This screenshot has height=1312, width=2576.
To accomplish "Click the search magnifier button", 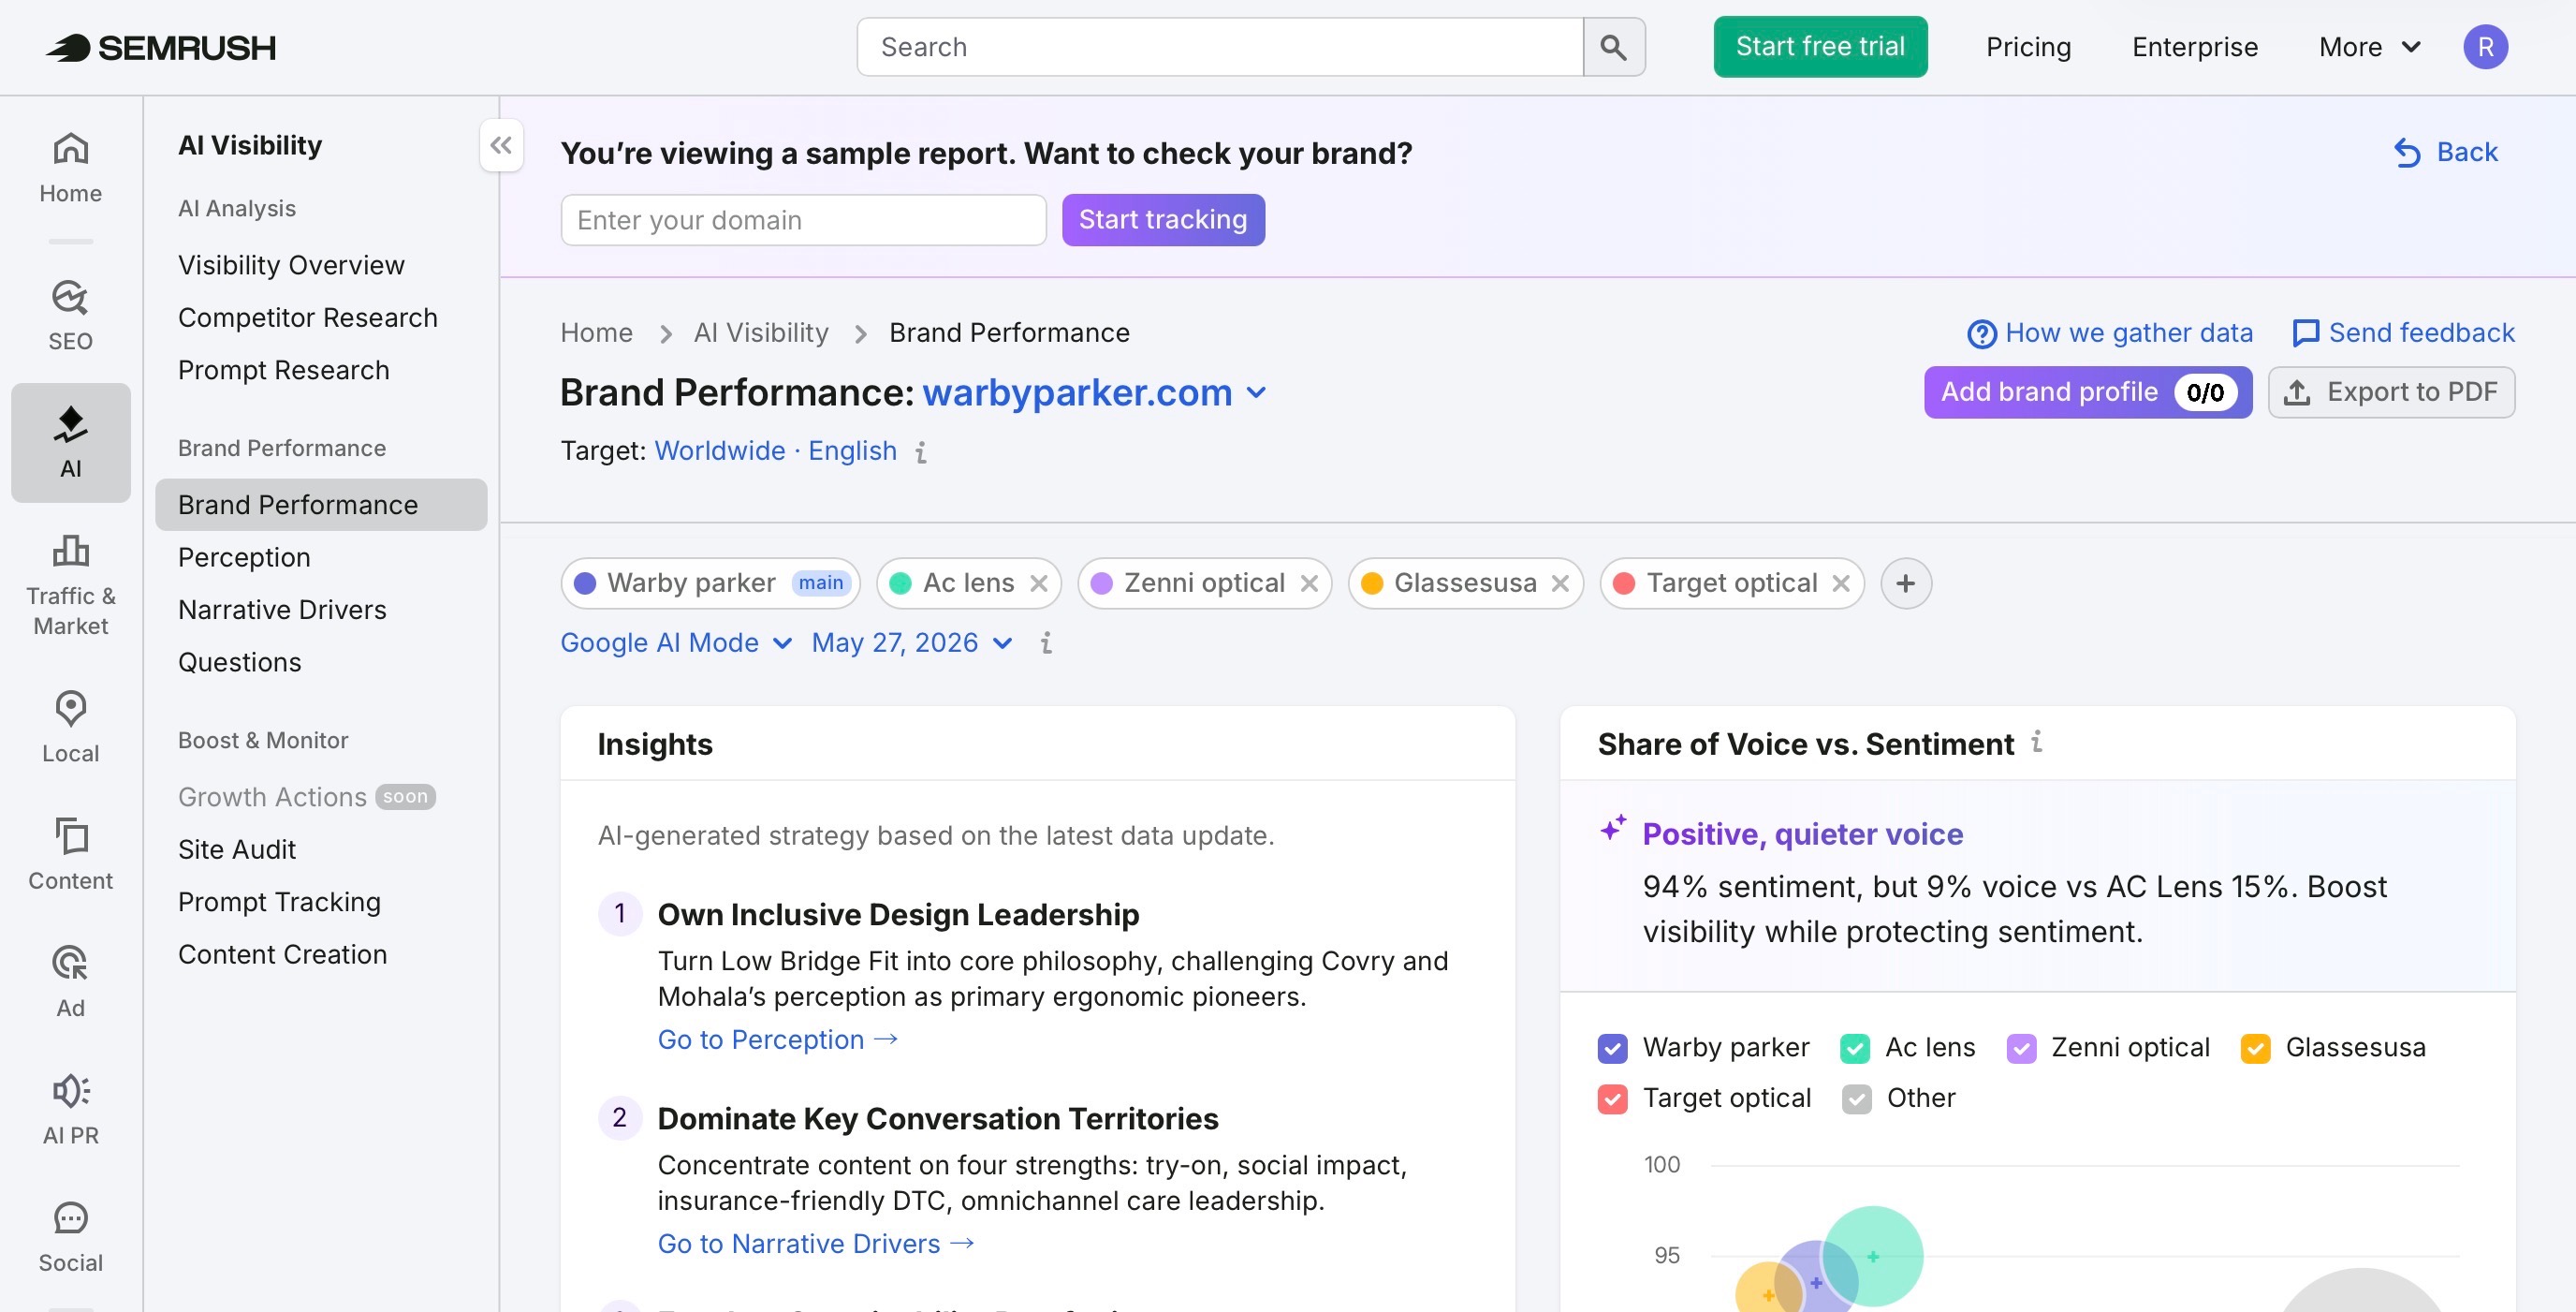I will tap(1613, 47).
